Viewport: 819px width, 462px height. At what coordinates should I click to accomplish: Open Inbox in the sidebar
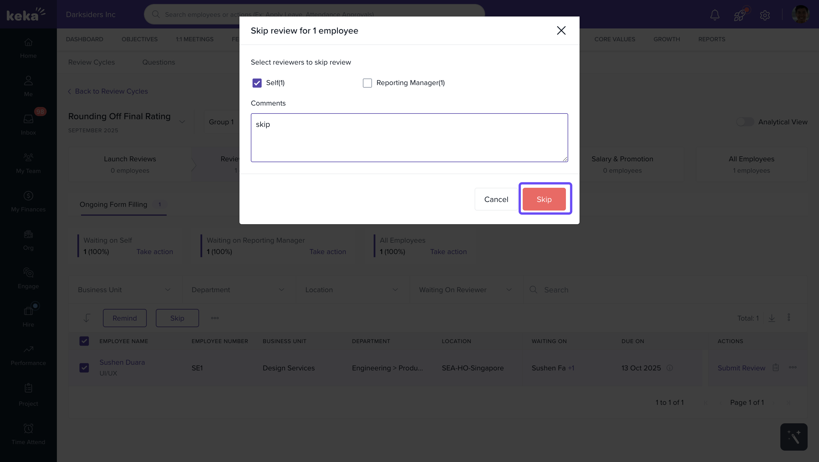[28, 124]
